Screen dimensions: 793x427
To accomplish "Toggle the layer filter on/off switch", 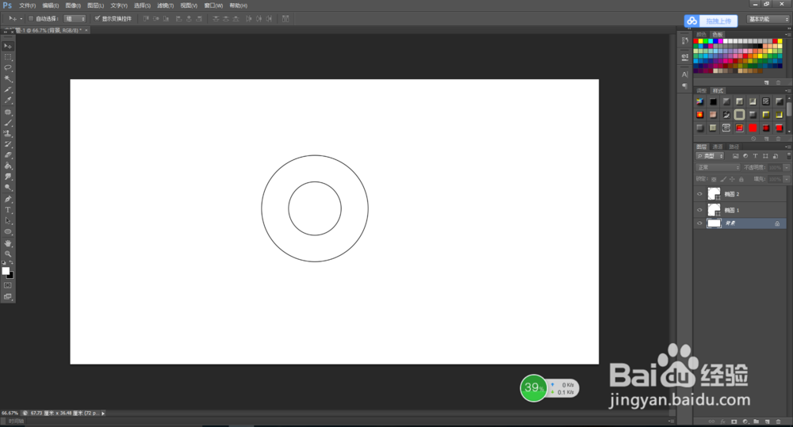I will pyautogui.click(x=788, y=155).
